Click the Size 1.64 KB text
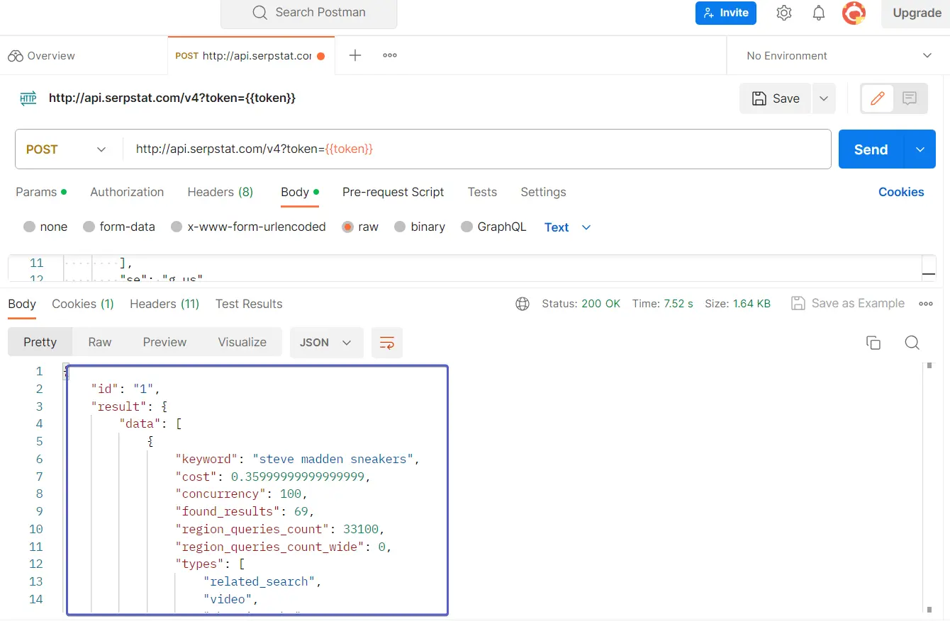This screenshot has height=621, width=950. [737, 304]
